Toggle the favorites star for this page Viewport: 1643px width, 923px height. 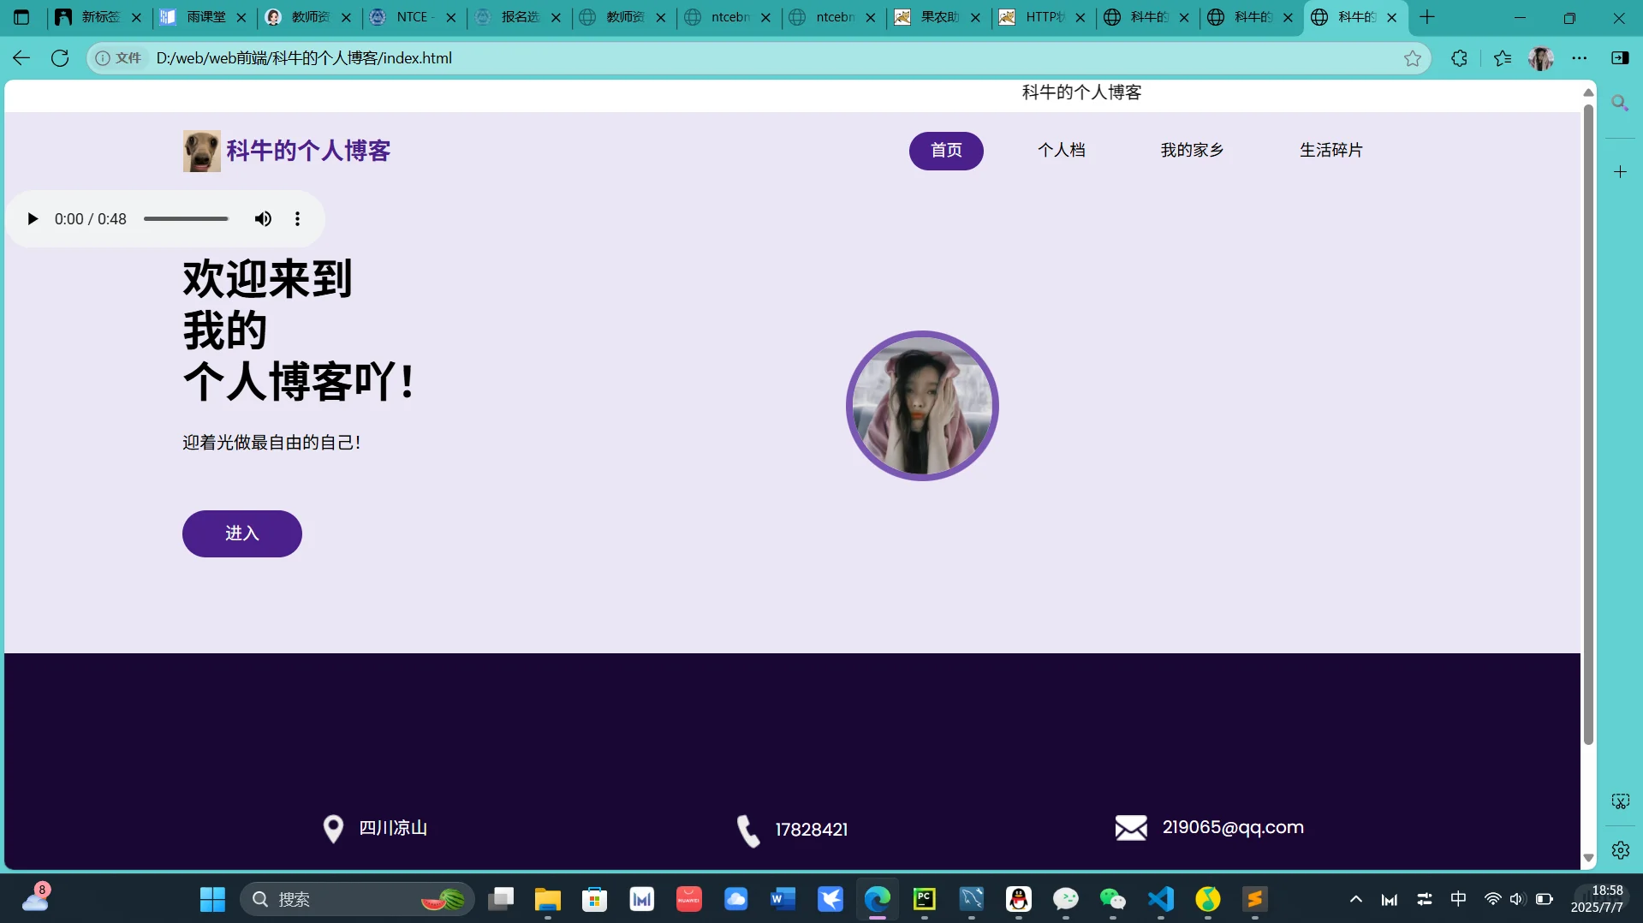click(x=1413, y=57)
